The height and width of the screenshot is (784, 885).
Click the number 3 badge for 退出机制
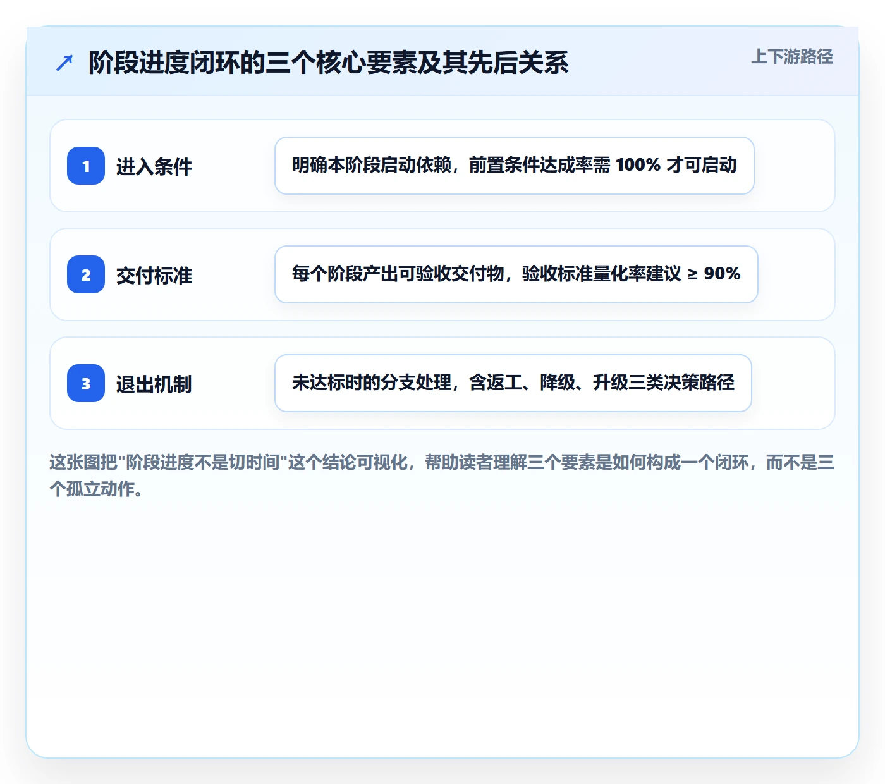pos(86,383)
